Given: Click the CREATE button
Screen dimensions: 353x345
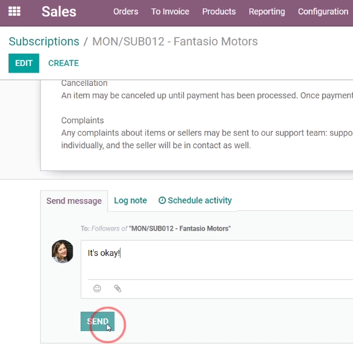Looking at the screenshot, I should [x=64, y=63].
